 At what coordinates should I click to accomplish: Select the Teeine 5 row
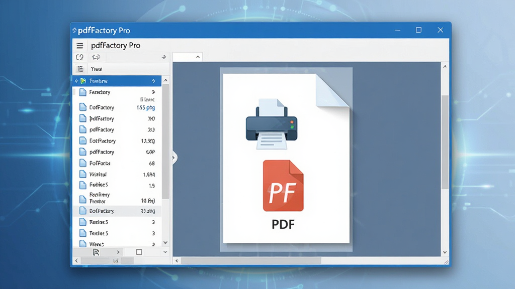click(x=117, y=233)
